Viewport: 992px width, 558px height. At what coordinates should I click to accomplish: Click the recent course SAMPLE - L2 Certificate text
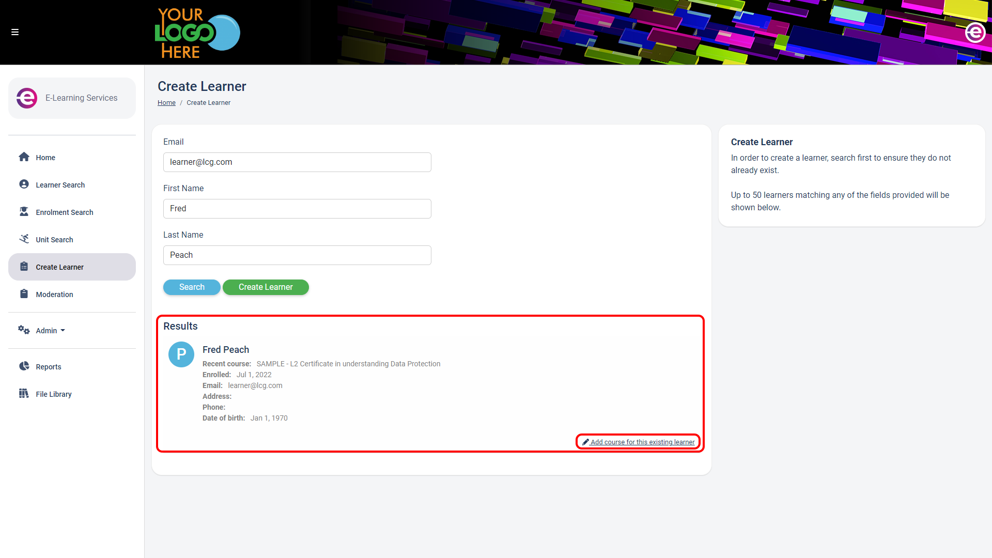tap(348, 364)
